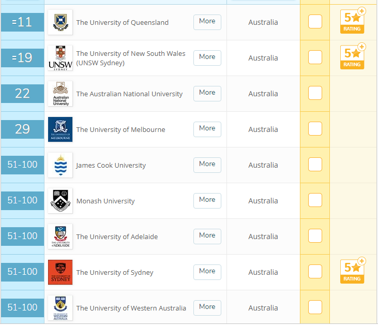The width and height of the screenshot is (378, 325).
Task: Show More for University of Adelaide
Action: (x=207, y=235)
